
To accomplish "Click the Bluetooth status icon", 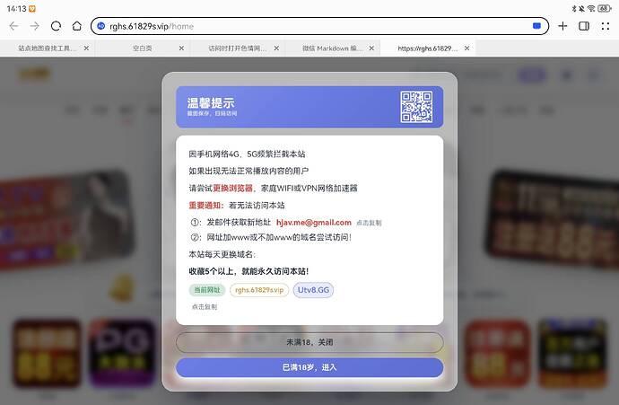I will [x=574, y=8].
